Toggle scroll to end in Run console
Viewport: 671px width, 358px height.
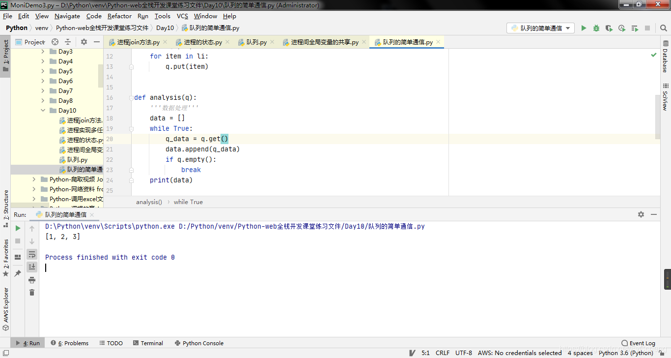click(32, 267)
